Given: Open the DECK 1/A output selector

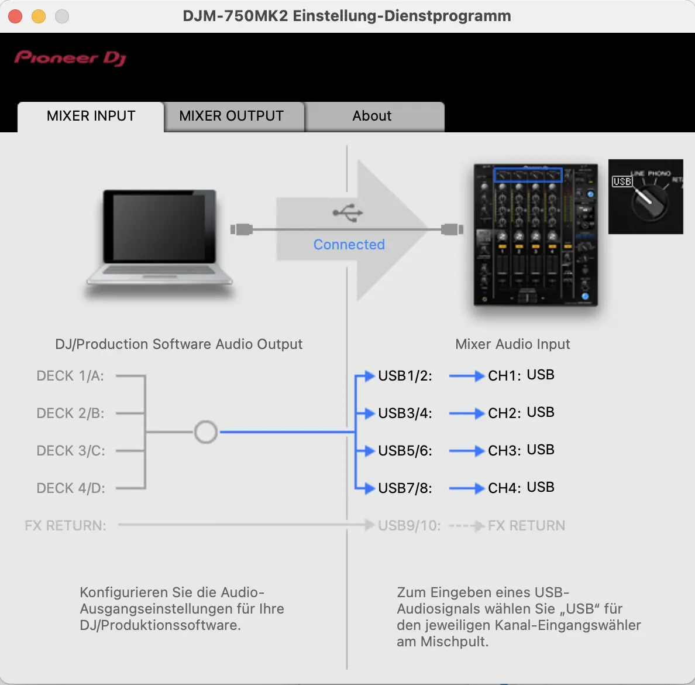Looking at the screenshot, I should click(70, 376).
